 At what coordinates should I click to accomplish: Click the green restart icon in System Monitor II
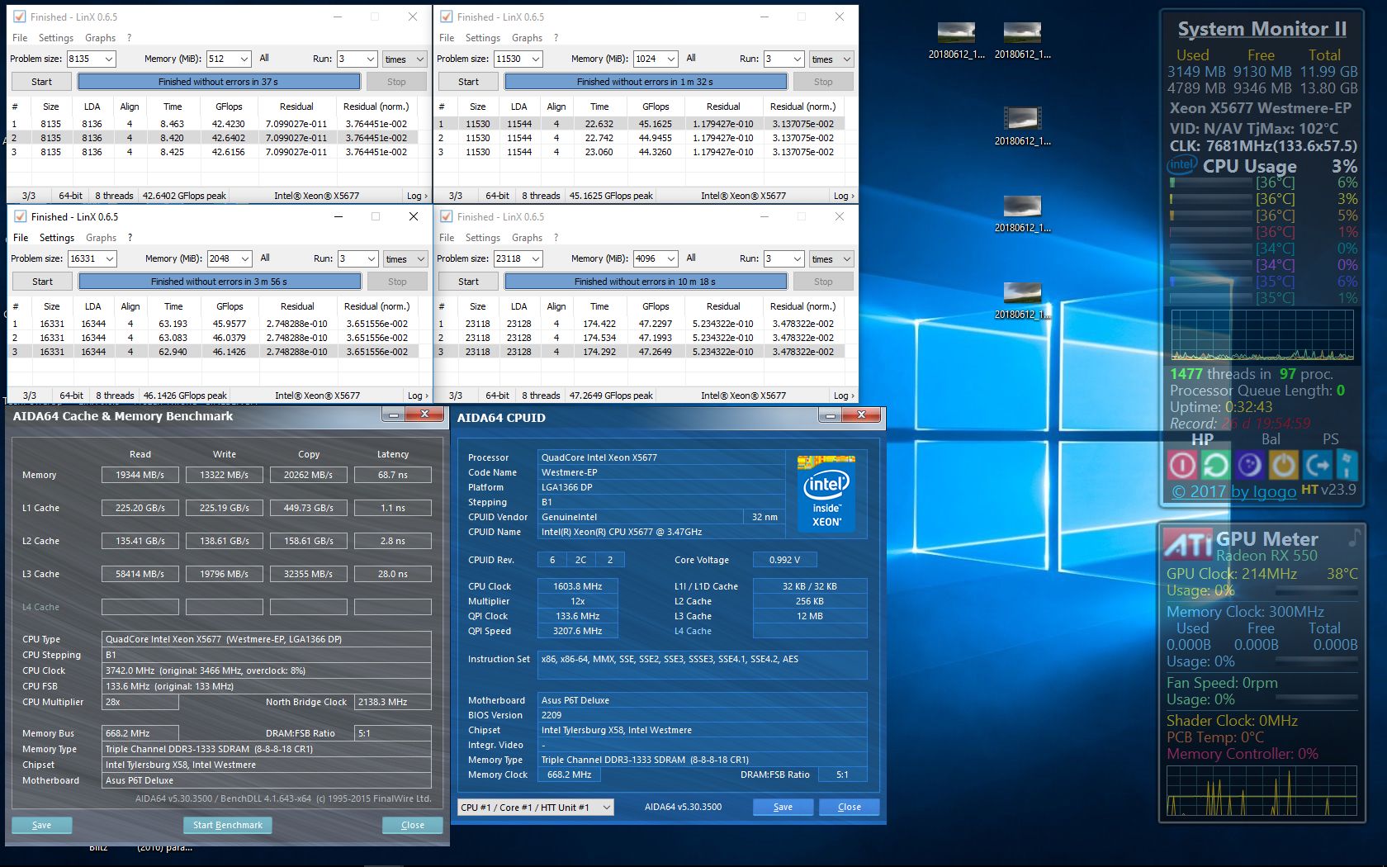point(1215,466)
